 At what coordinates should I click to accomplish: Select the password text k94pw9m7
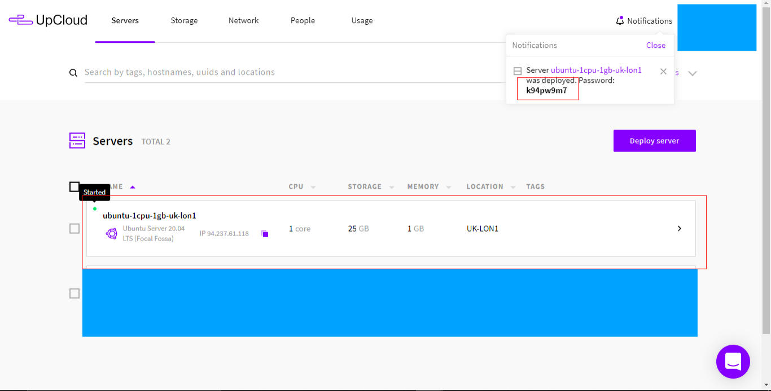coord(546,90)
